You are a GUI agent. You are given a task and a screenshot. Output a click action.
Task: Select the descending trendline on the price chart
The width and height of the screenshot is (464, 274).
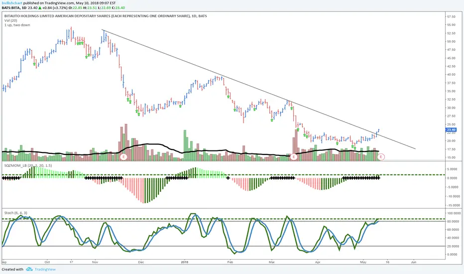[258, 89]
